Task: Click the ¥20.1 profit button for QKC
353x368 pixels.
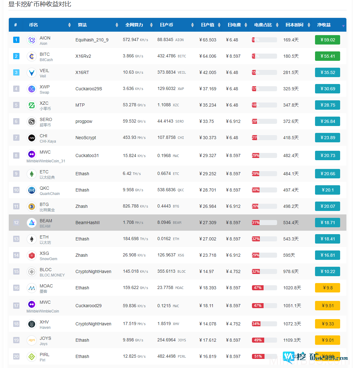Action: point(327,190)
